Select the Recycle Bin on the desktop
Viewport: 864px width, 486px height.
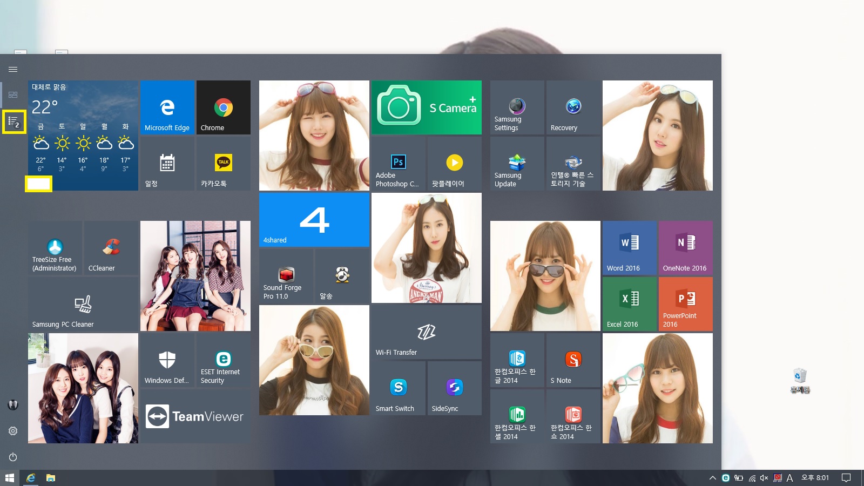(800, 381)
